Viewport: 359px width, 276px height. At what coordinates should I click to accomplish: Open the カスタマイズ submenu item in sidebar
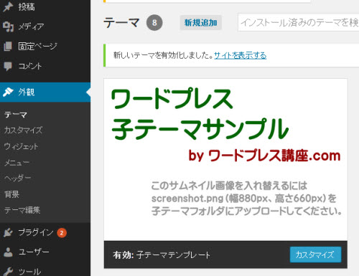(x=23, y=130)
